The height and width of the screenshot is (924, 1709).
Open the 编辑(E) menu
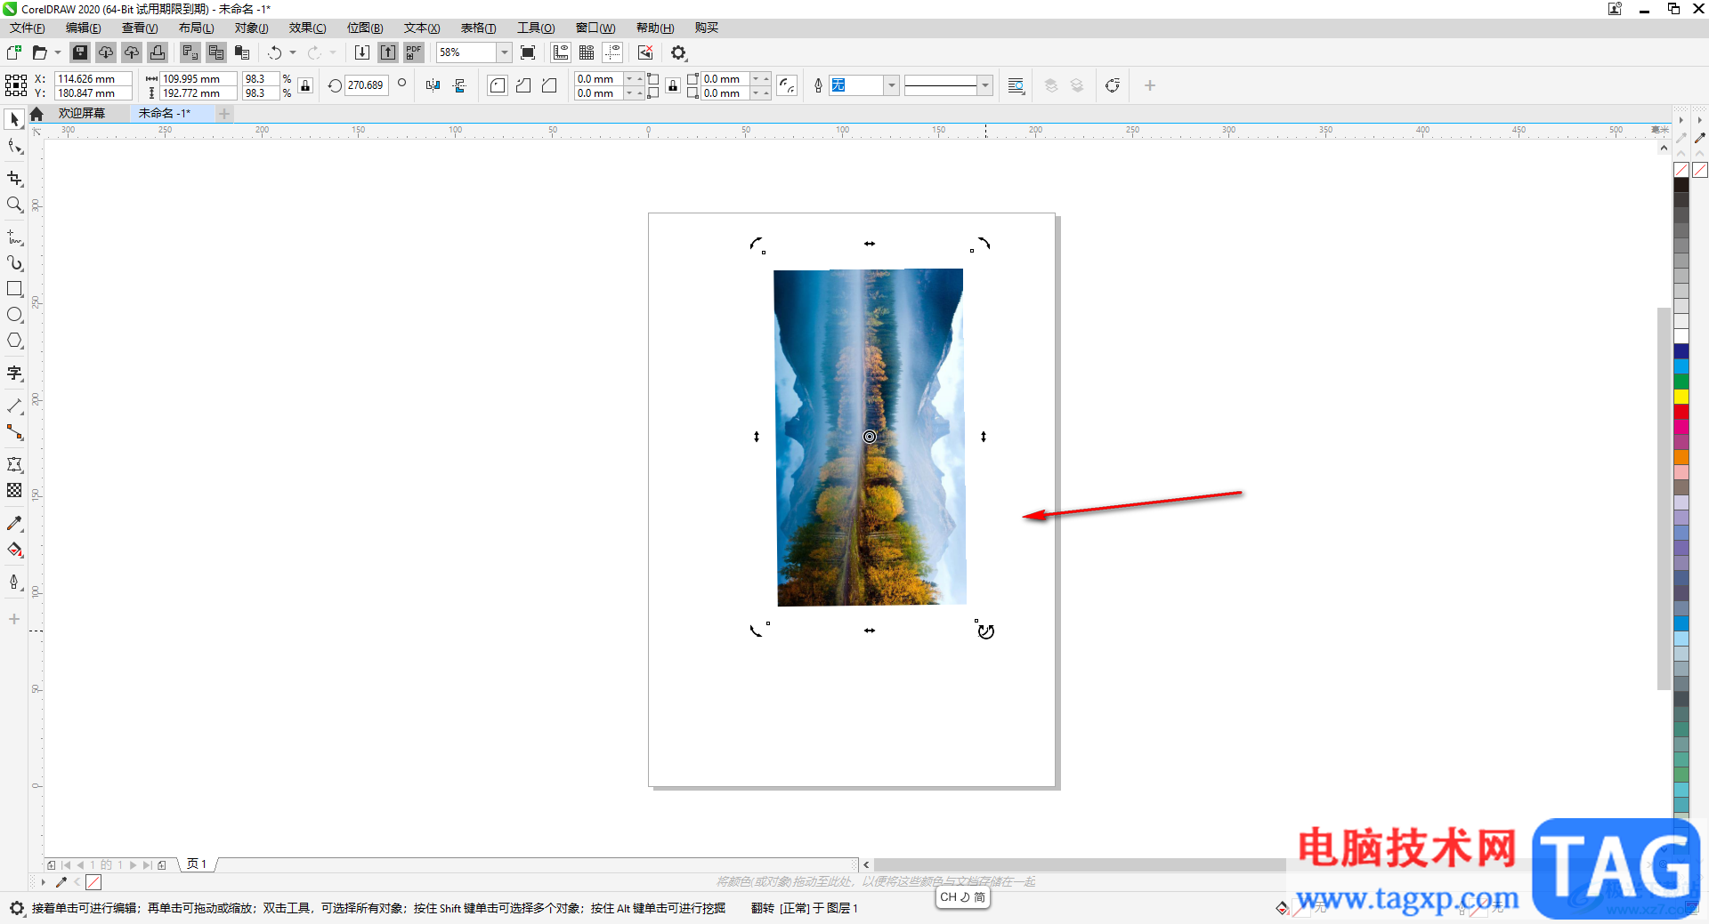point(83,28)
